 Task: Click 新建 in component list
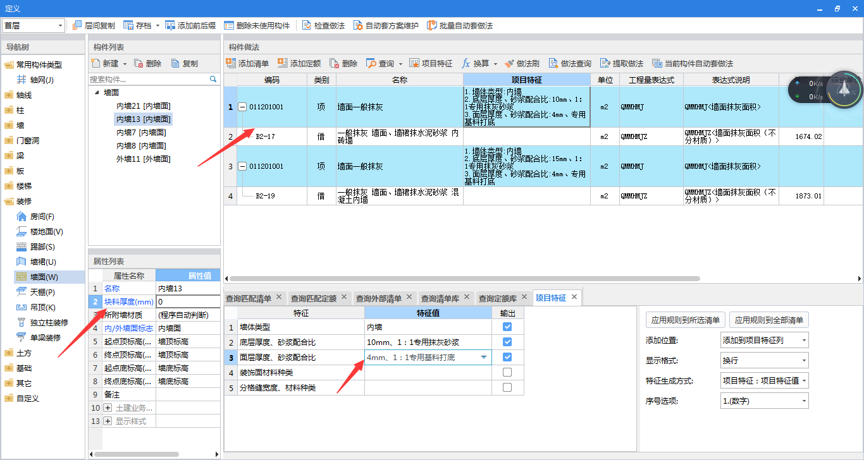[105, 63]
